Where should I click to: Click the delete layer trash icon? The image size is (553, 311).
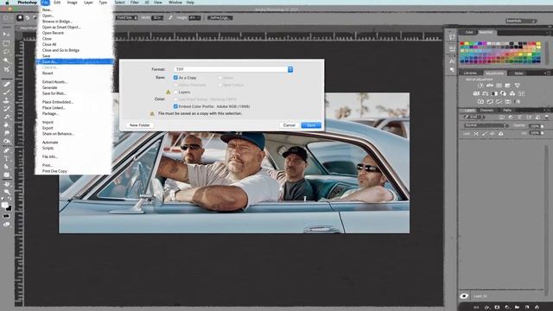pyautogui.click(x=537, y=308)
